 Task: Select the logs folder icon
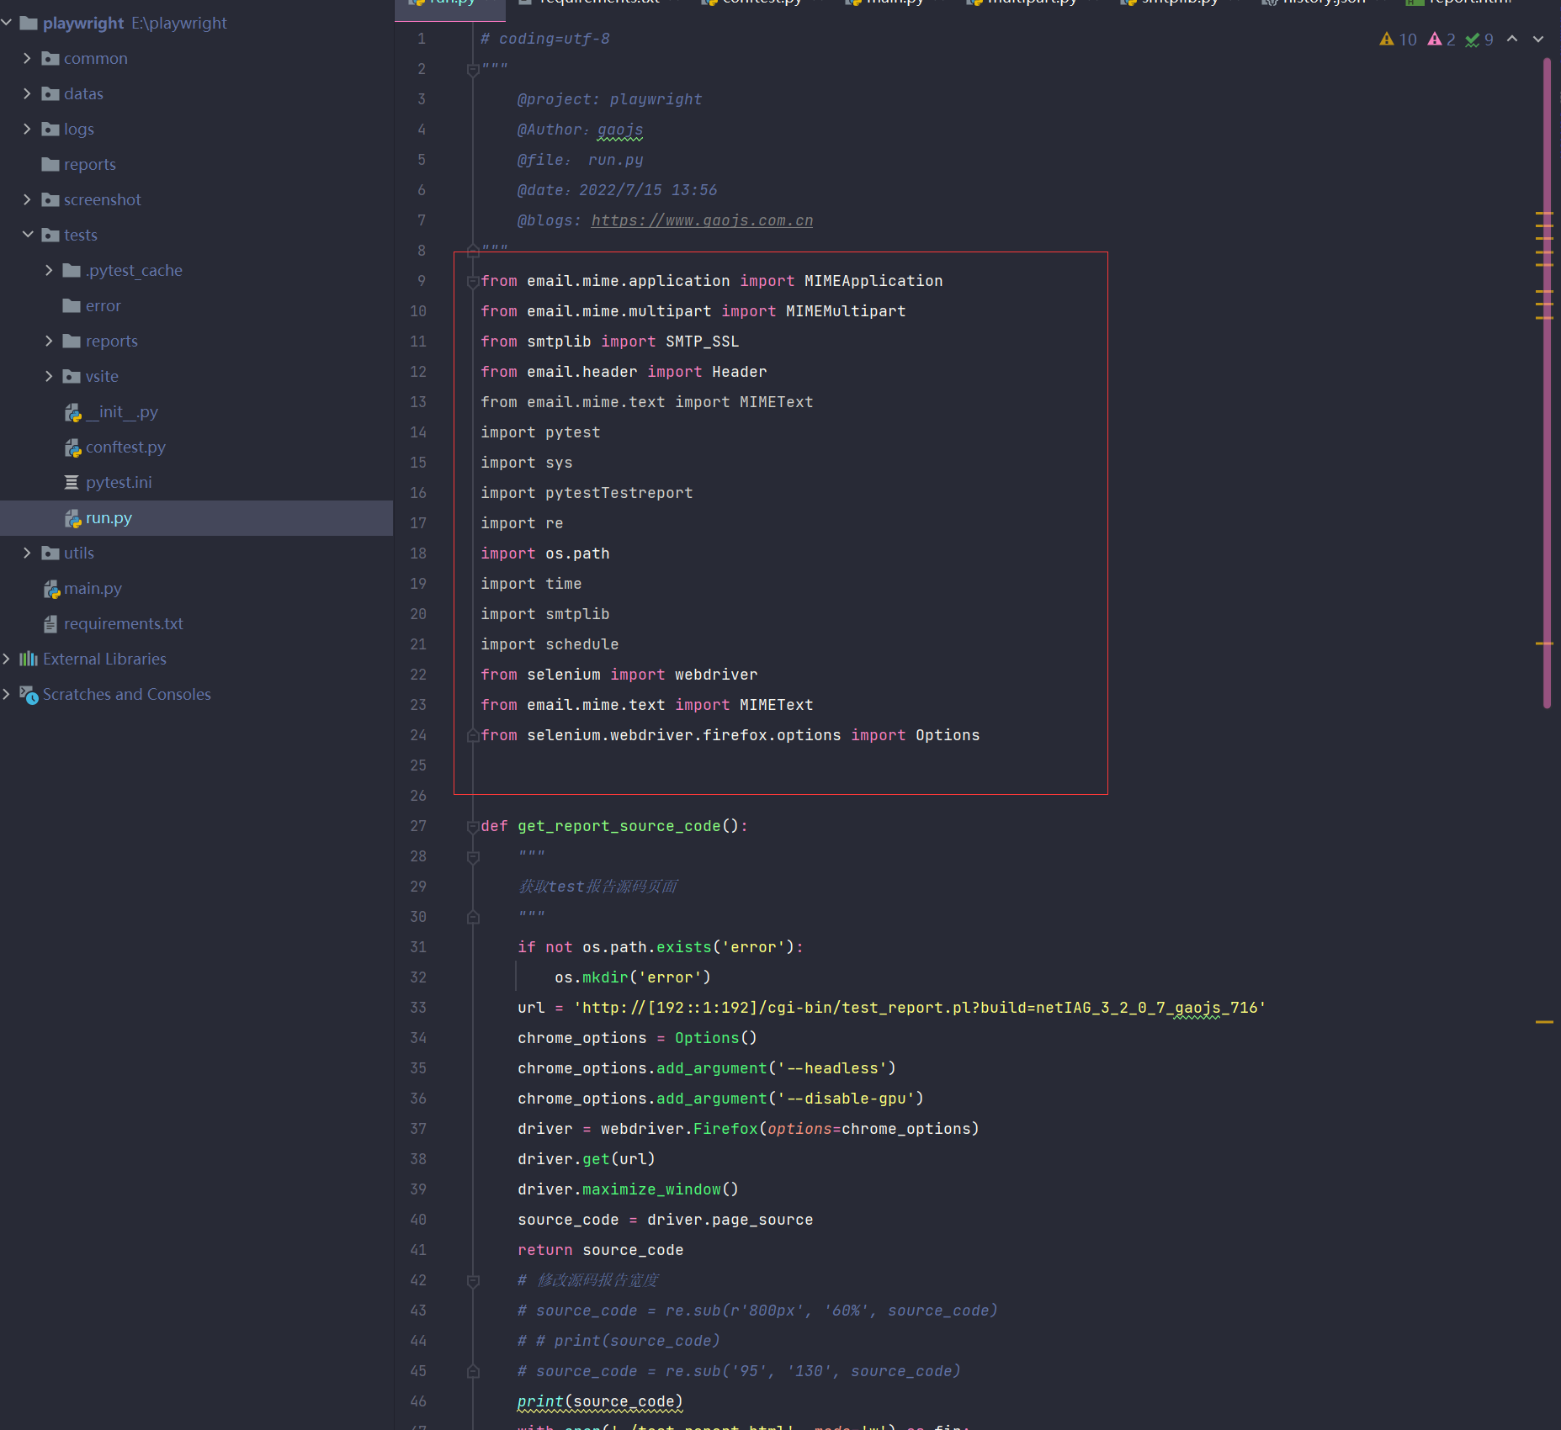50,129
